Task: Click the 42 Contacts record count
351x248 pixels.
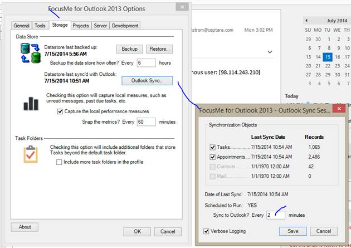Action: [x=311, y=166]
